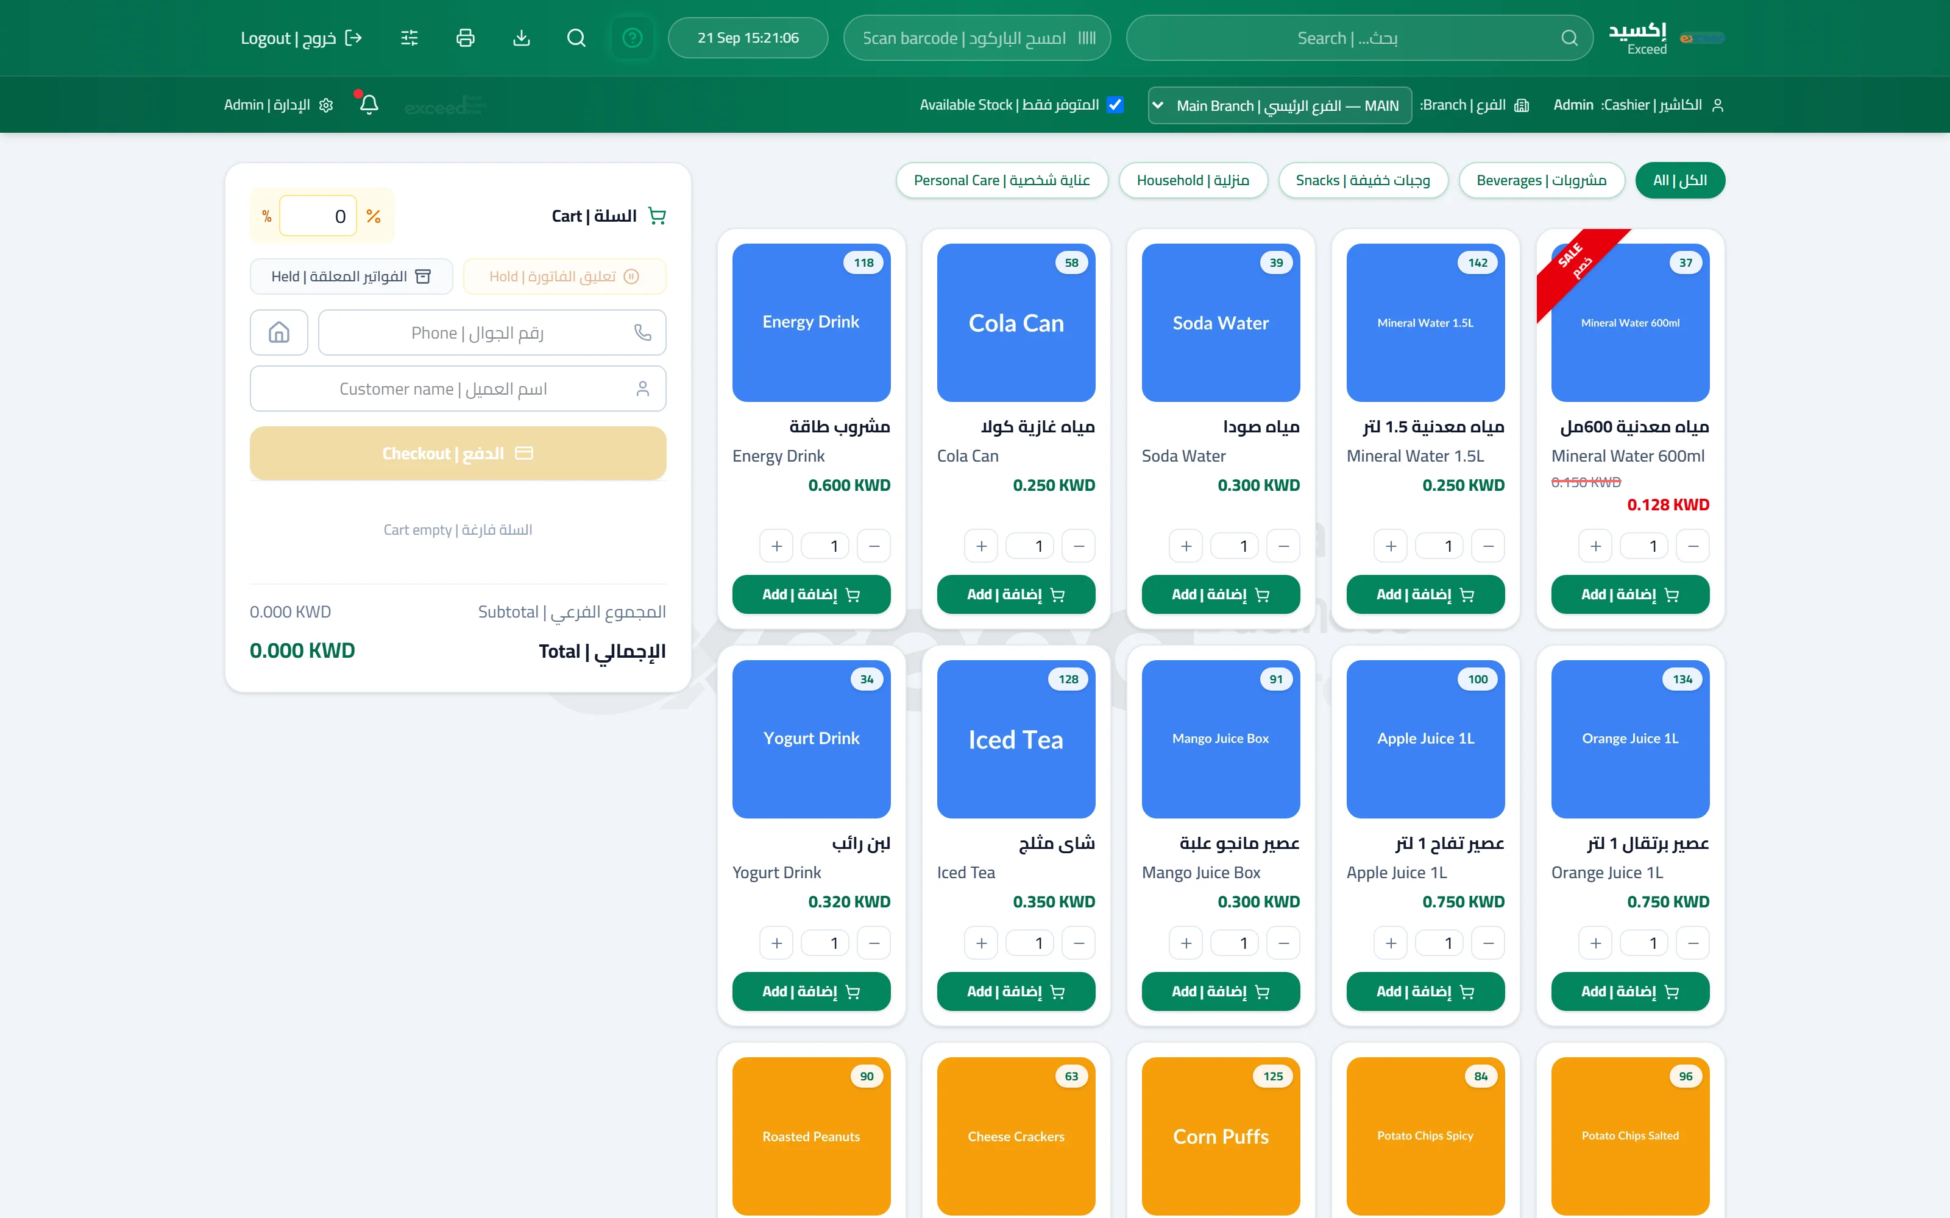Open the Admin management link
This screenshot has width=1950, height=1218.
278,105
